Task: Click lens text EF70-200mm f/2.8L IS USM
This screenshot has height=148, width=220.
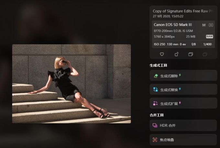Action: pyautogui.click(x=173, y=31)
